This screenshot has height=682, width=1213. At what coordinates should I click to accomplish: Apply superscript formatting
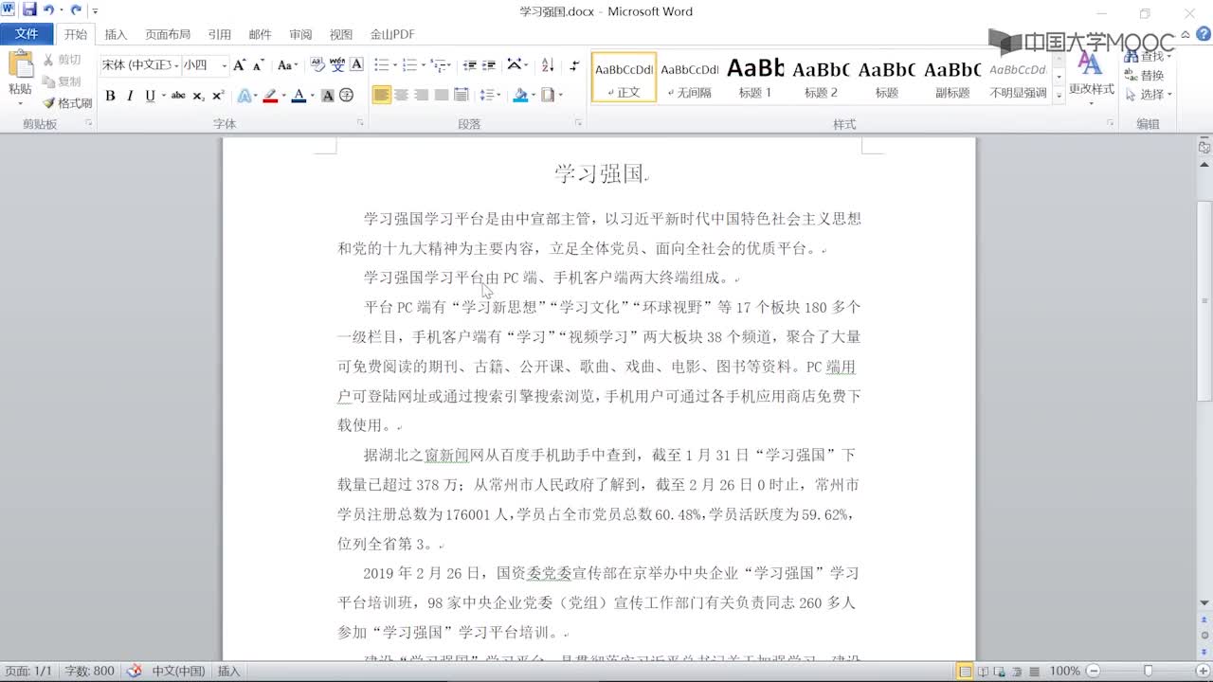(218, 96)
